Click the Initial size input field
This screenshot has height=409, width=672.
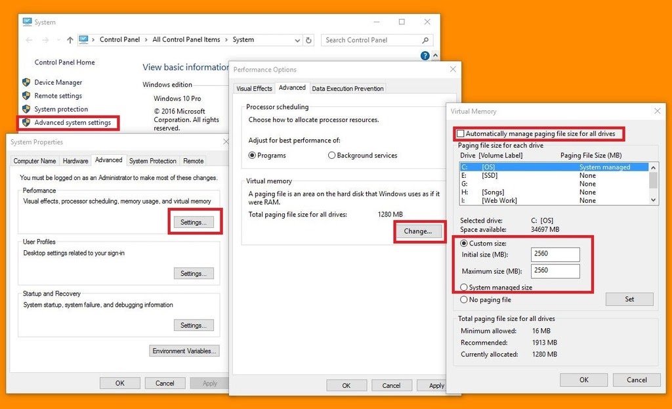(556, 255)
